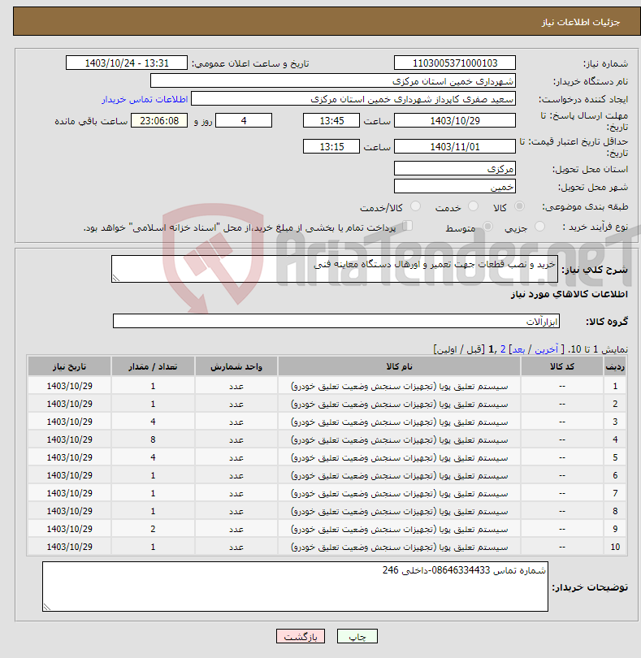Click the توضیحات خریدار notes textarea

pos(295,587)
